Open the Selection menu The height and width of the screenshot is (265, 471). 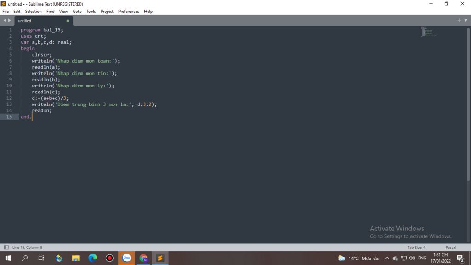click(x=33, y=12)
